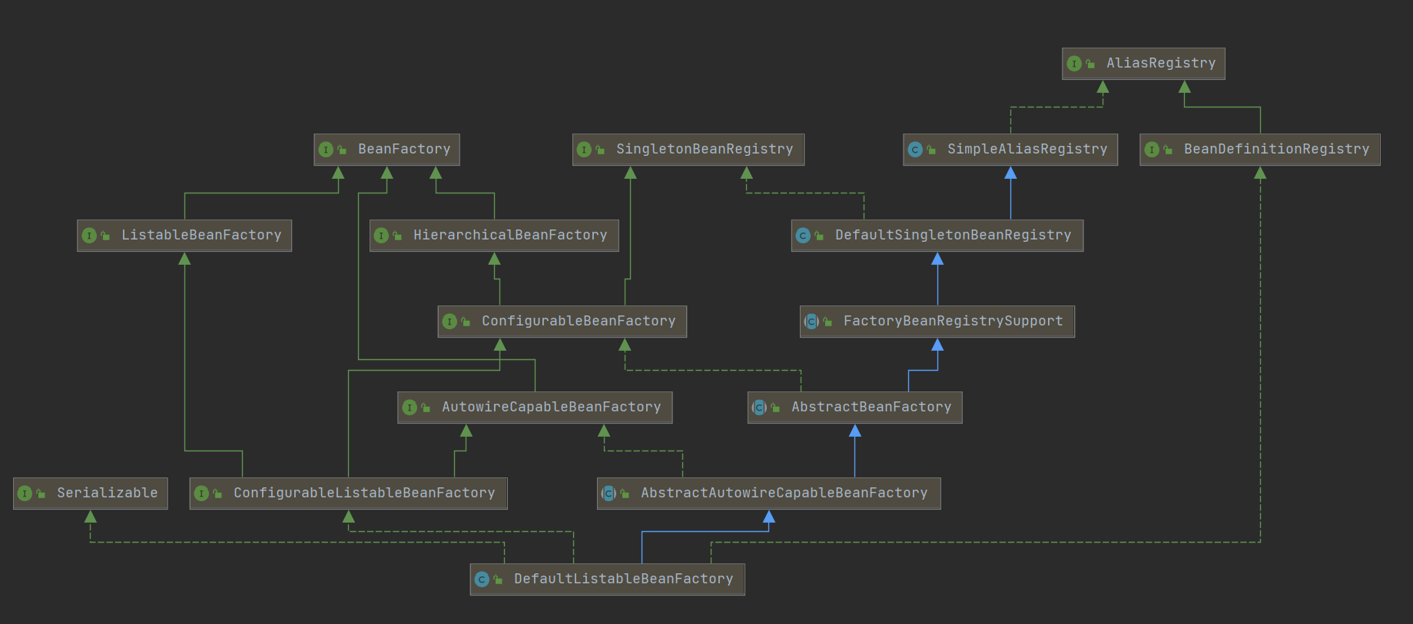Click the public lock icon on ListableBeanFactory
Image resolution: width=1413 pixels, height=624 pixels.
105,236
